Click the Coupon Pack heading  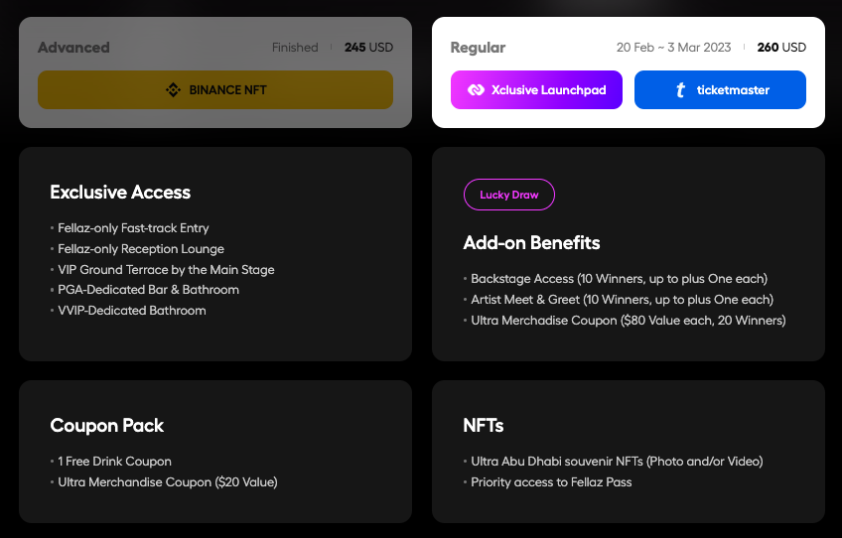[107, 425]
